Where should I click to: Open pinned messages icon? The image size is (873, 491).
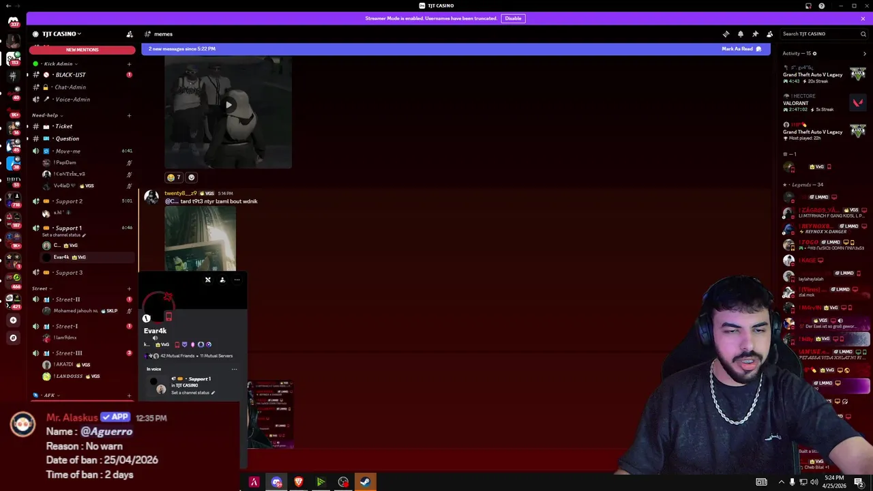click(x=755, y=34)
